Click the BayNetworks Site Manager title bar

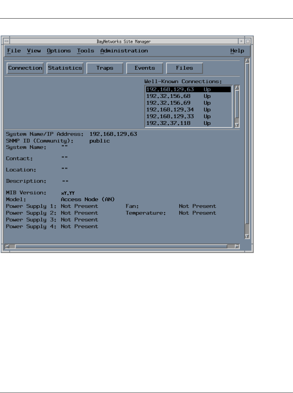pos(124,41)
